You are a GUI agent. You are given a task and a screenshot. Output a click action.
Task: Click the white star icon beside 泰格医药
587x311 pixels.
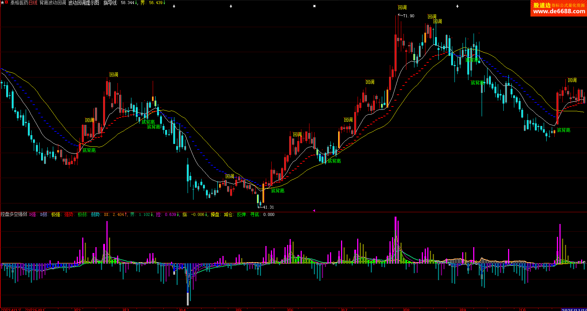tap(2, 3)
